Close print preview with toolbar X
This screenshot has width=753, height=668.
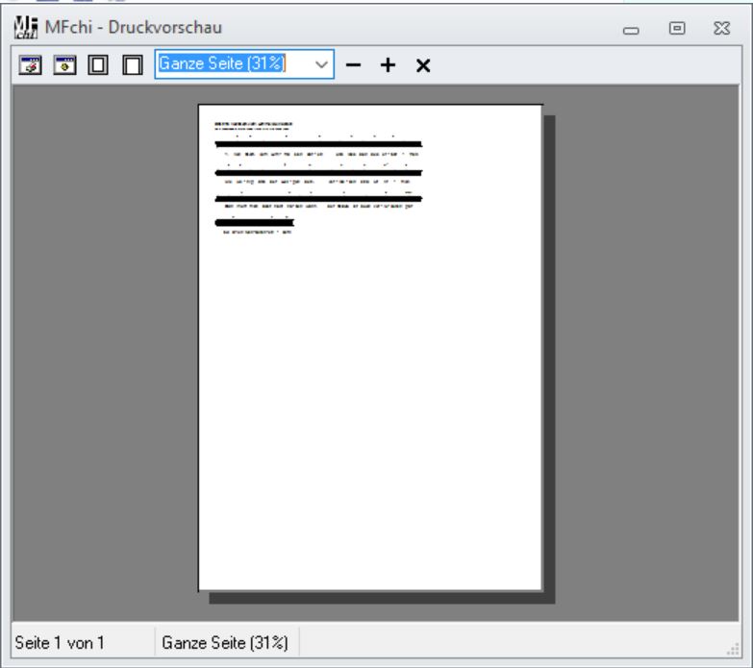tap(422, 65)
